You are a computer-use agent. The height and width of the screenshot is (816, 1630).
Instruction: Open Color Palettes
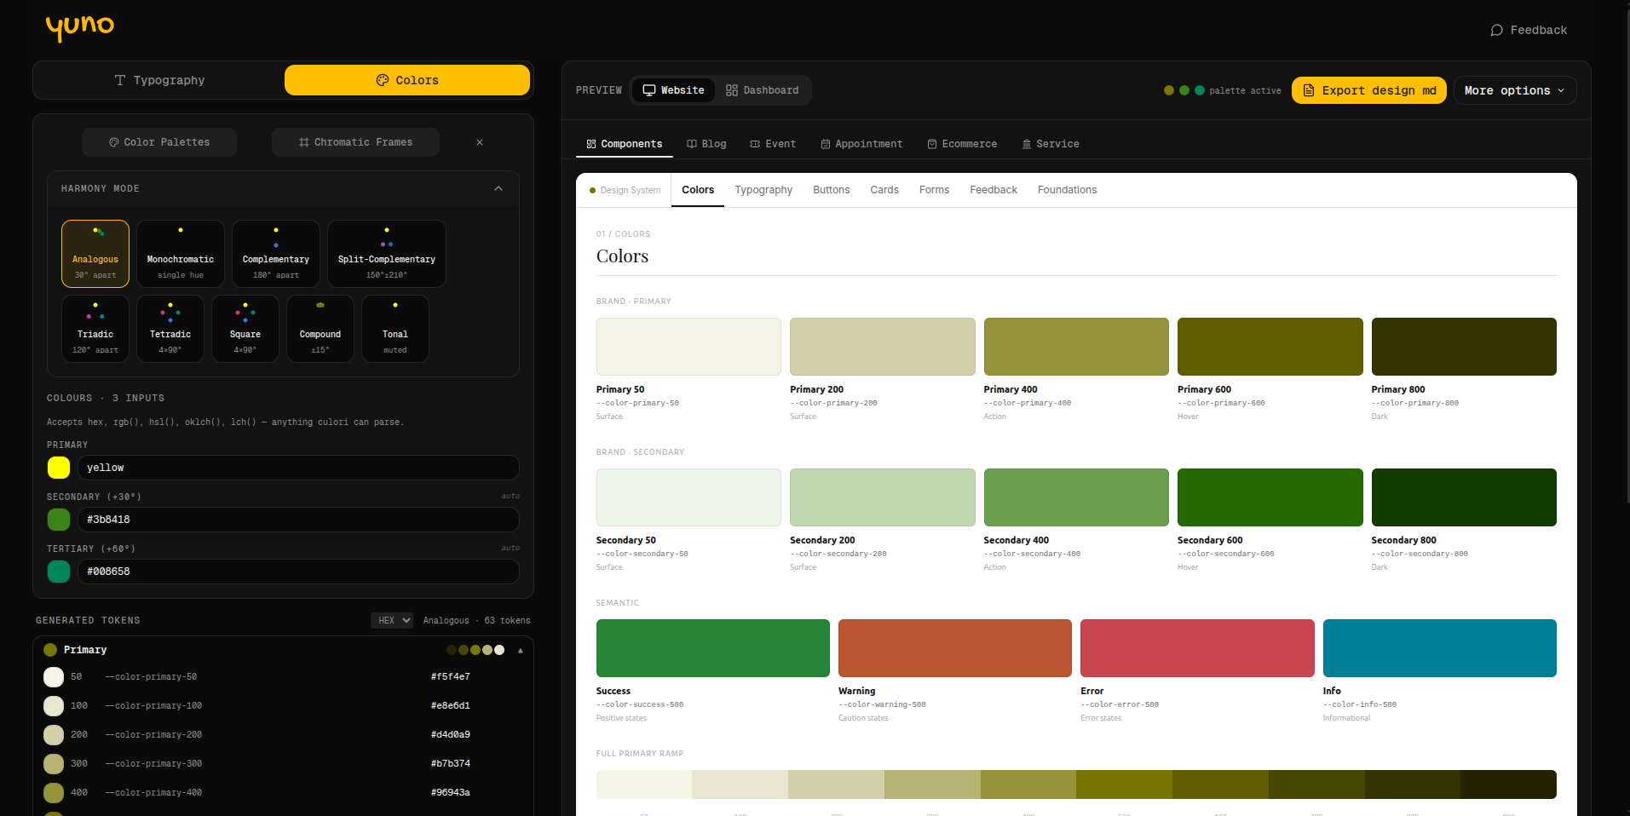click(159, 142)
